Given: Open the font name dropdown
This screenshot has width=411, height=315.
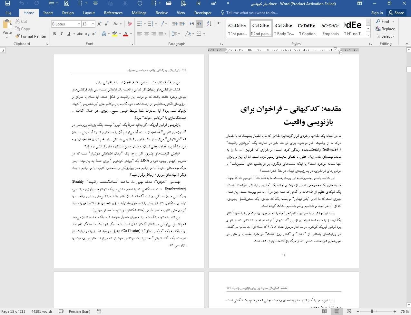Looking at the screenshot, I should pyautogui.click(x=79, y=24).
